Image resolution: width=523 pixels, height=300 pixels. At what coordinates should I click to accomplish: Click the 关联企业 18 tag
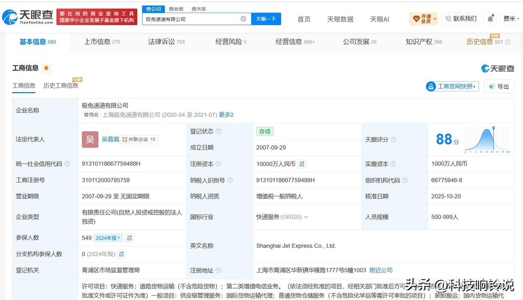click(x=139, y=139)
